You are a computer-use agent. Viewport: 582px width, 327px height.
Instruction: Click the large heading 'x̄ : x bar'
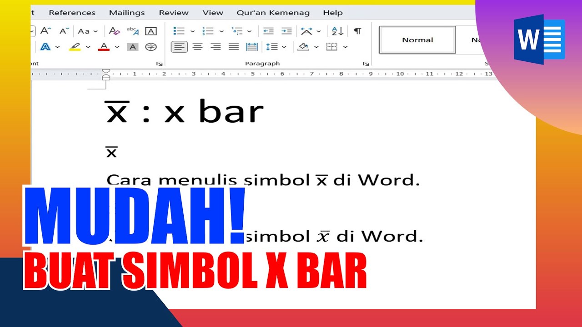[185, 112]
